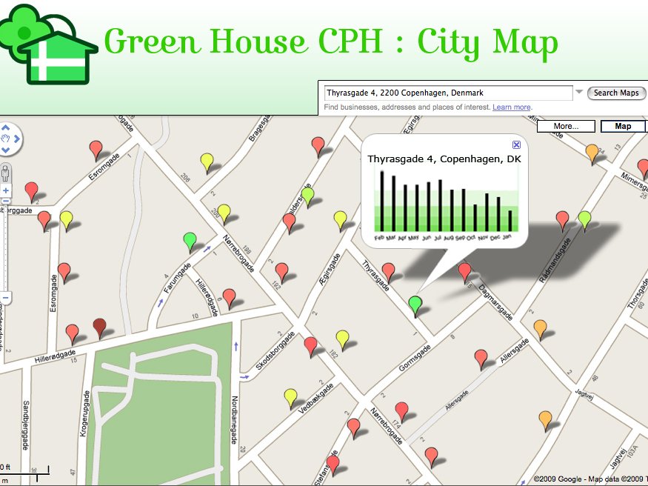This screenshot has width=648, height=486.
Task: Open the More... map options
Action: 566,126
